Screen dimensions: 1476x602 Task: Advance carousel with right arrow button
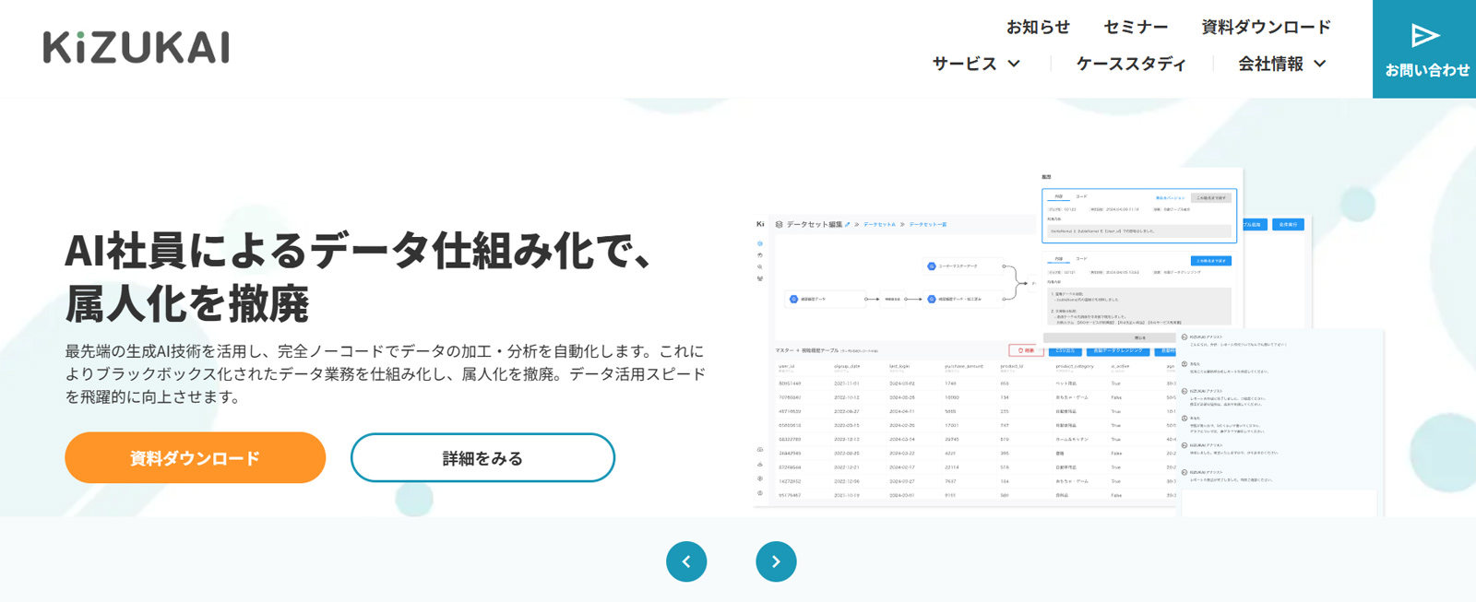776,561
